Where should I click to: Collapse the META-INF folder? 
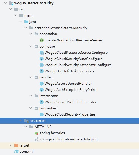click(x=26, y=127)
